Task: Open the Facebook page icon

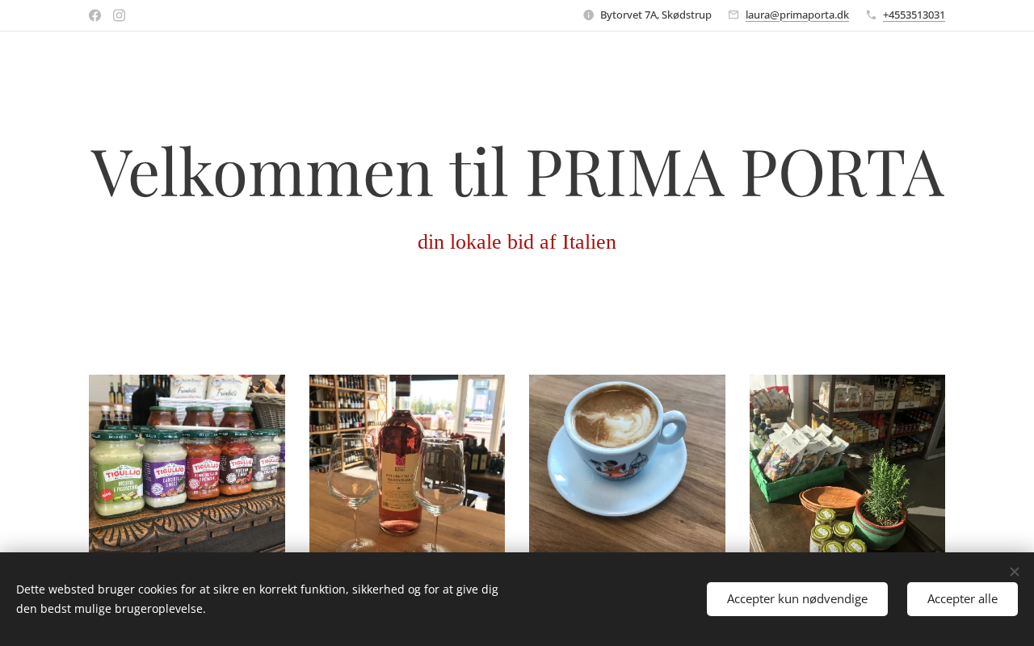Action: click(x=95, y=15)
